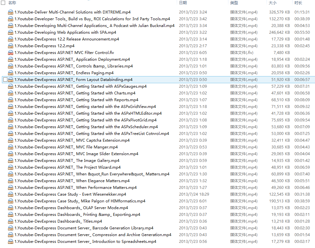Click the icon for The Project Wizard.mp4
Screen dimensions: 315x248
(x=11, y=167)
